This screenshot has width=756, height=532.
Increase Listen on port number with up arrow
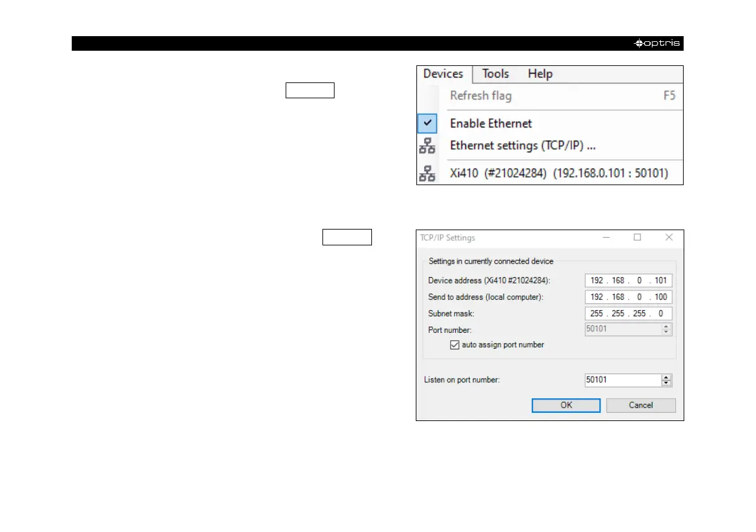666,377
